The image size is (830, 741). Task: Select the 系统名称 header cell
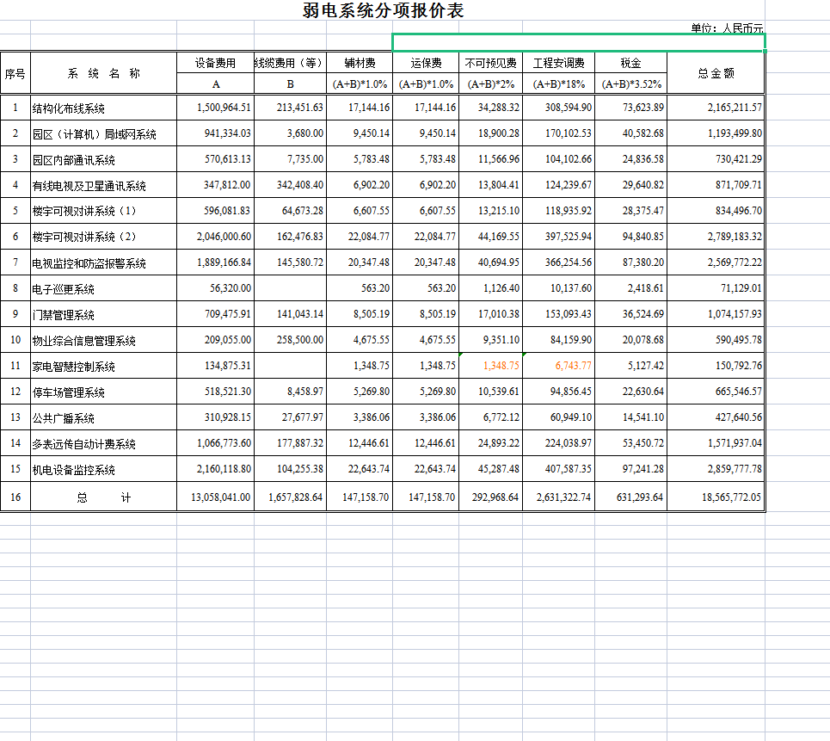103,74
